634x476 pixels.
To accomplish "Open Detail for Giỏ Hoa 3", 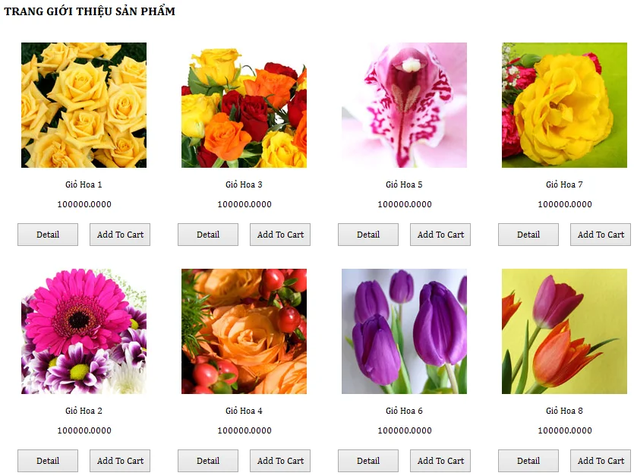I will (208, 235).
